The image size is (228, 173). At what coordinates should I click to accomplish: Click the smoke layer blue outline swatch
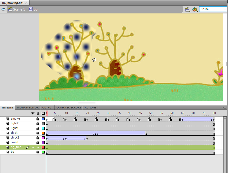43,119
